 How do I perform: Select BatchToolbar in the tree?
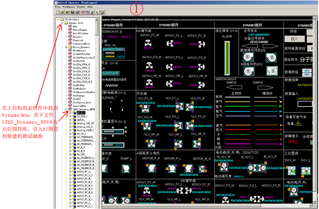pos(80,33)
